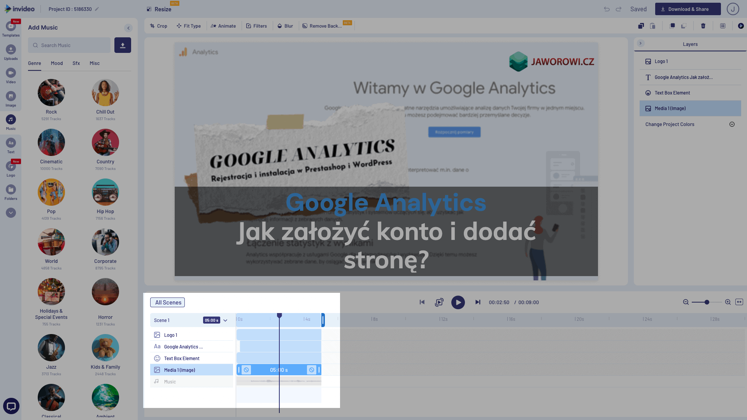Click Download & Share button
Image resolution: width=747 pixels, height=420 pixels.
tap(688, 9)
